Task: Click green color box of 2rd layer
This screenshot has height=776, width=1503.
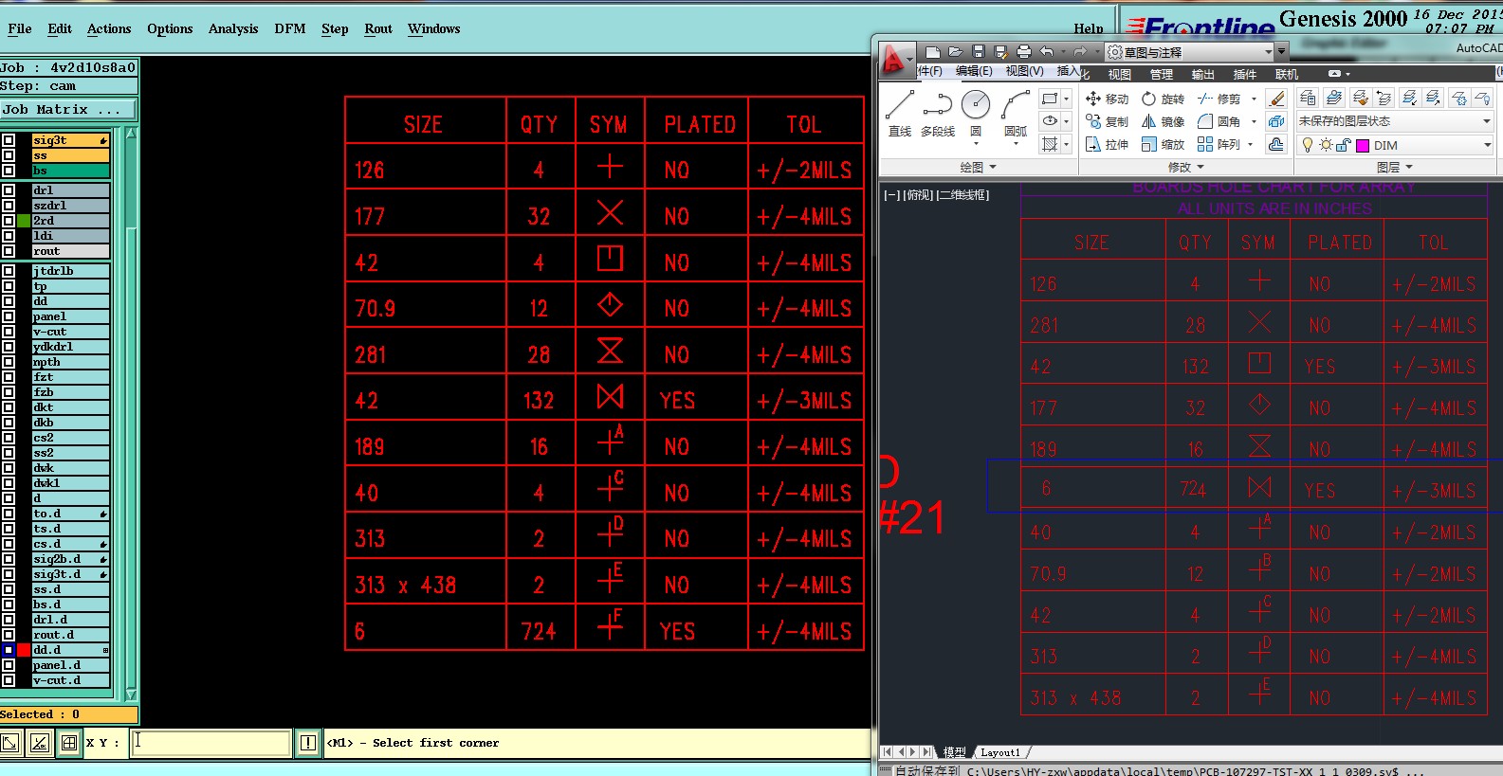Action: click(x=24, y=221)
